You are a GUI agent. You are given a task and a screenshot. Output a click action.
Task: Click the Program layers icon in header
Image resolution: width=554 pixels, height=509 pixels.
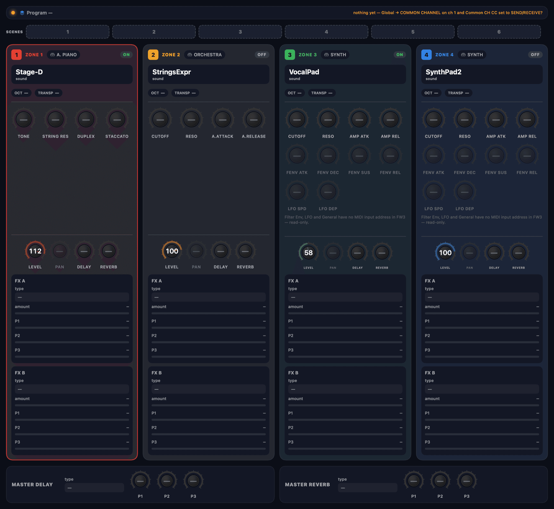tap(22, 13)
